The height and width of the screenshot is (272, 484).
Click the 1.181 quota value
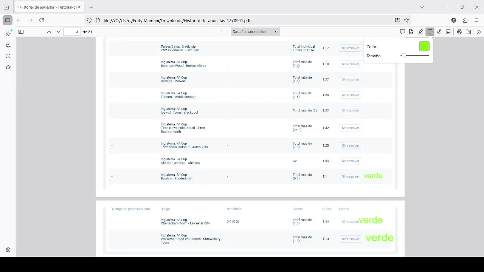(x=327, y=64)
